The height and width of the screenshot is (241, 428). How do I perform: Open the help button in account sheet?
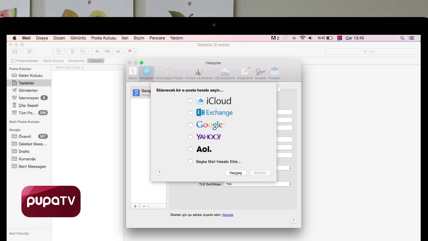tap(159, 173)
